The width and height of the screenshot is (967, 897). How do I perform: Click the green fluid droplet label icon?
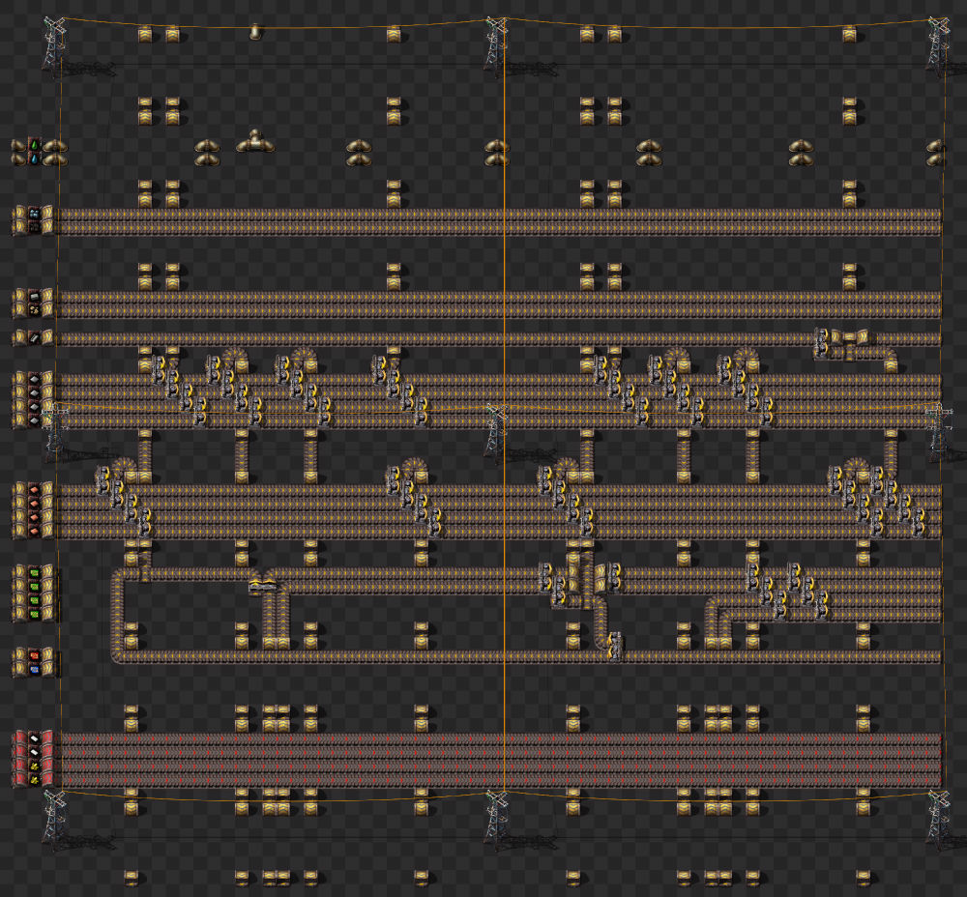pos(34,145)
